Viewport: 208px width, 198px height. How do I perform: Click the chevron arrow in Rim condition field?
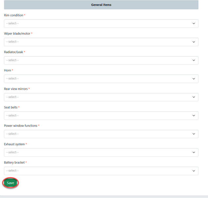tap(194, 23)
